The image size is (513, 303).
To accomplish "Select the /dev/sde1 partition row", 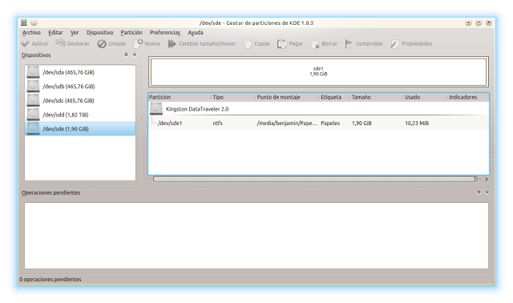I will coord(319,123).
